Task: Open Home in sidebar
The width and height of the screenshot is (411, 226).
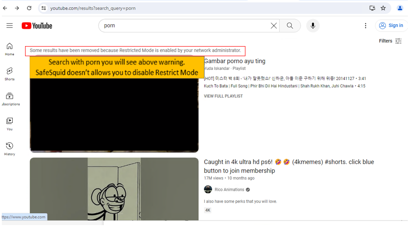Action: click(10, 49)
